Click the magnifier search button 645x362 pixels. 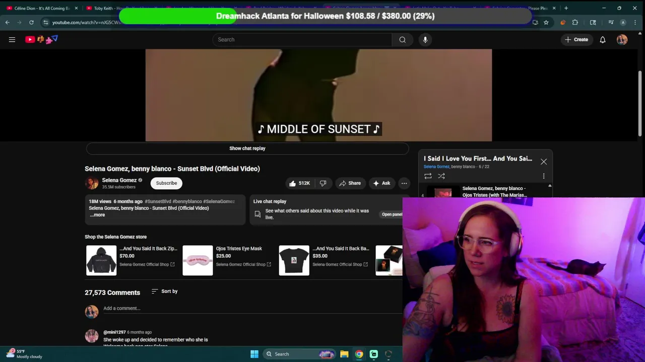click(402, 40)
